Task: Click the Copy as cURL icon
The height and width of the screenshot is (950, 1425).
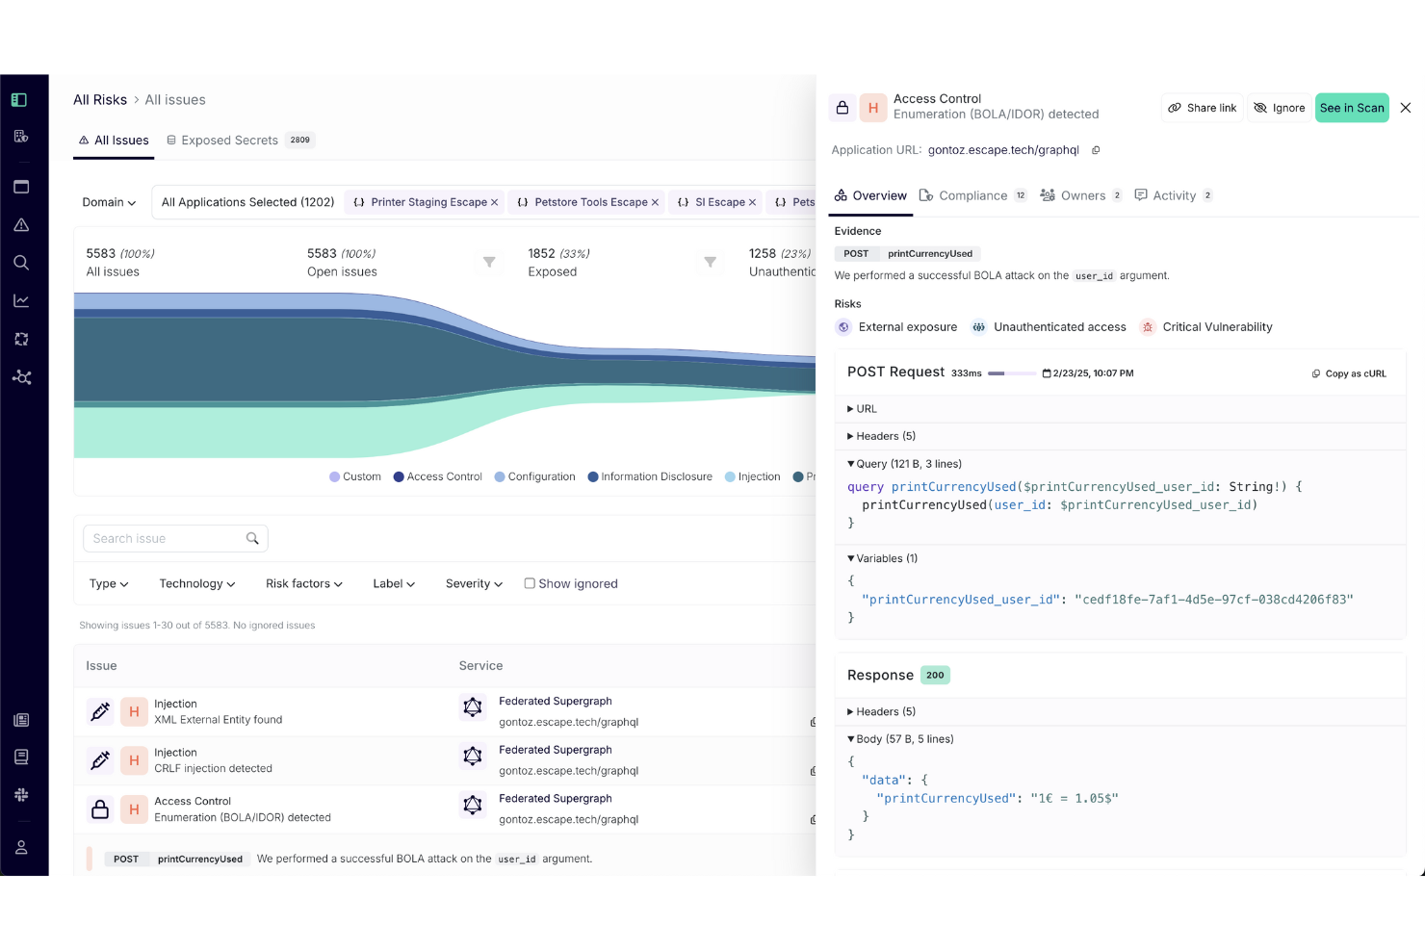Action: [x=1315, y=373]
